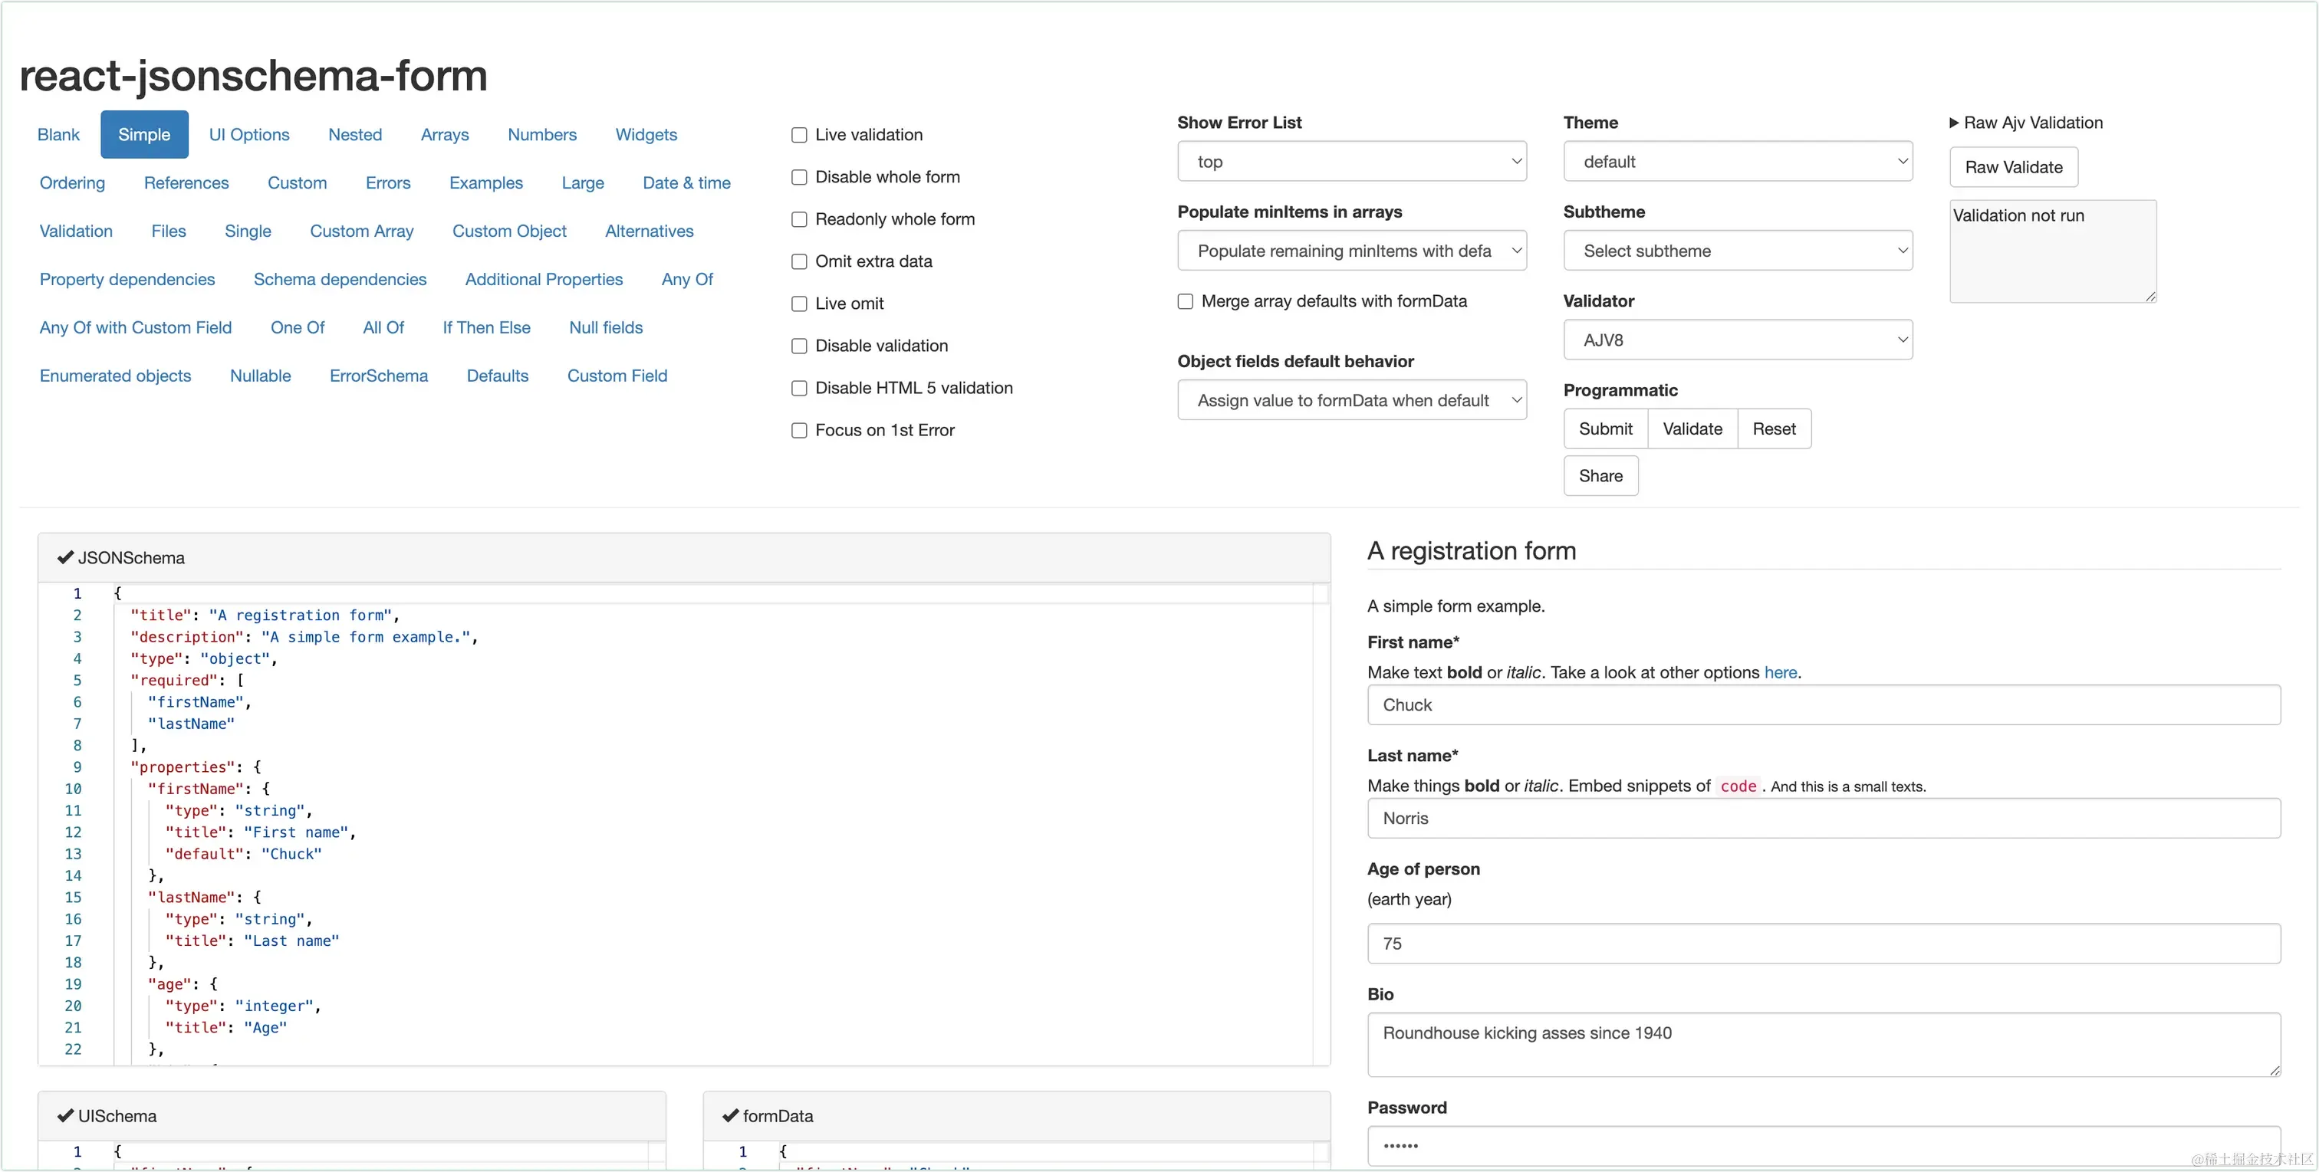Select the One Of sample
Image resolution: width=2319 pixels, height=1172 pixels.
[x=297, y=327]
